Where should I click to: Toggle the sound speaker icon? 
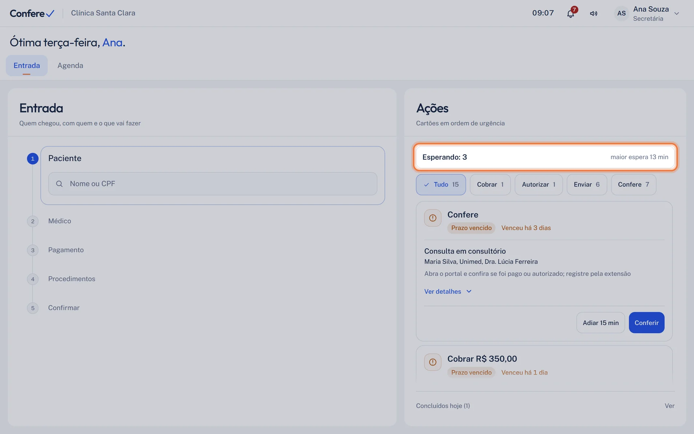pyautogui.click(x=594, y=14)
